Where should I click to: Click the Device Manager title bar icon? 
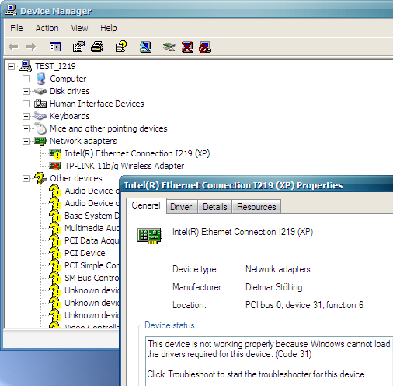pyautogui.click(x=11, y=11)
